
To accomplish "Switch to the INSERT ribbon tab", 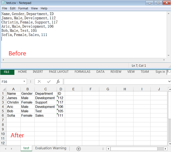I will tap(38, 72).
